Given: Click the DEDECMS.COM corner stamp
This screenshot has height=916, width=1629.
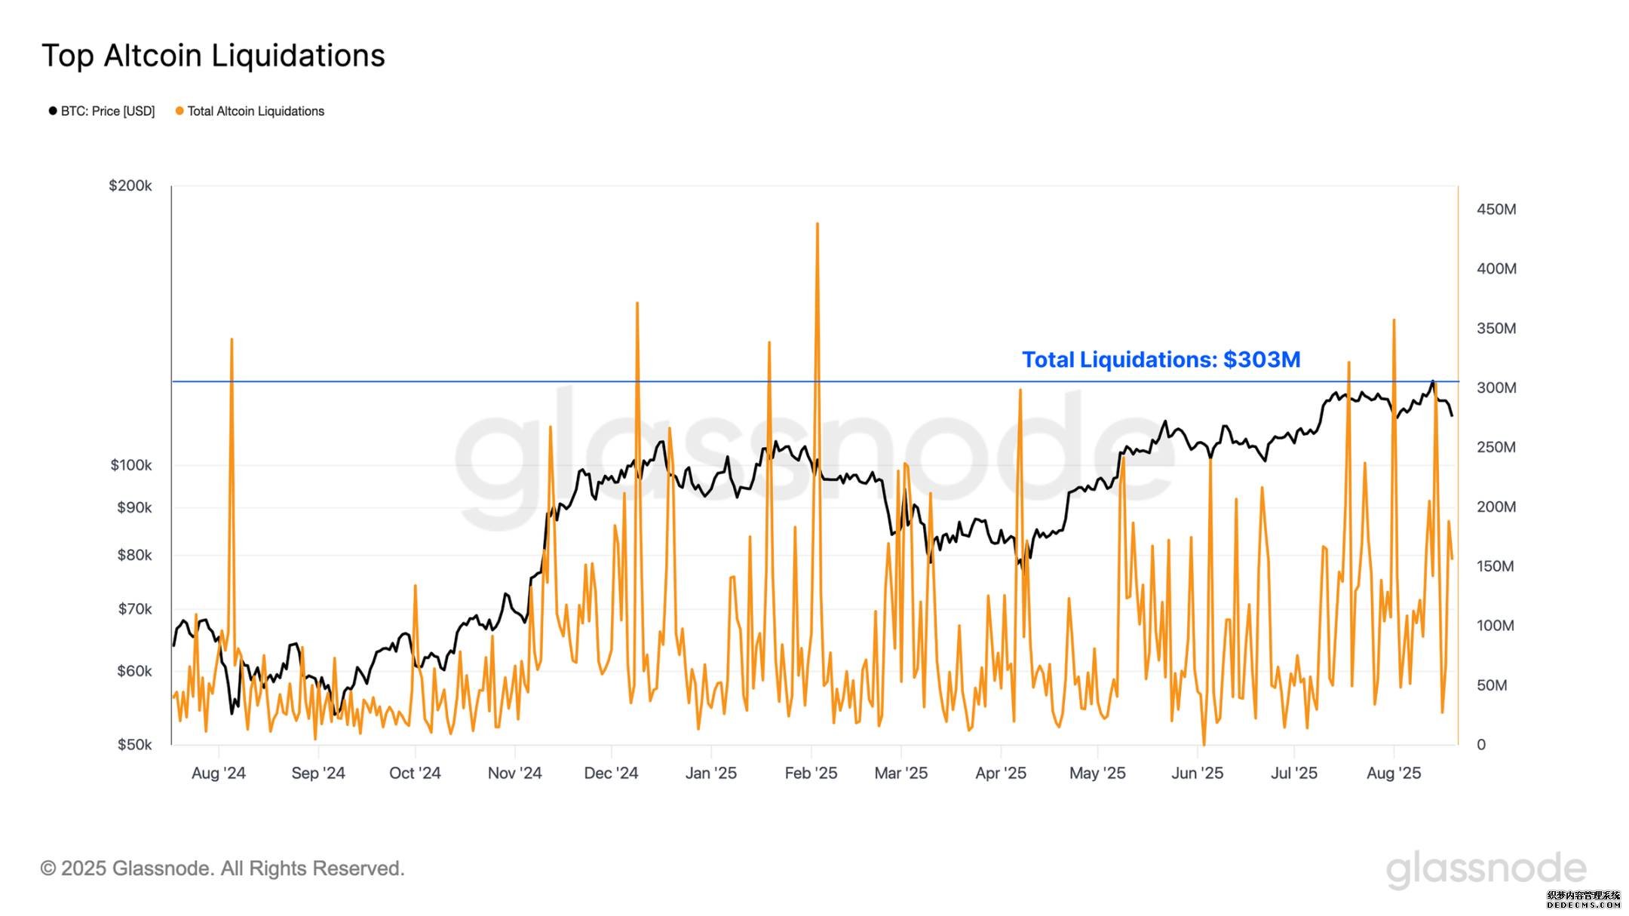Looking at the screenshot, I should click(x=1584, y=899).
